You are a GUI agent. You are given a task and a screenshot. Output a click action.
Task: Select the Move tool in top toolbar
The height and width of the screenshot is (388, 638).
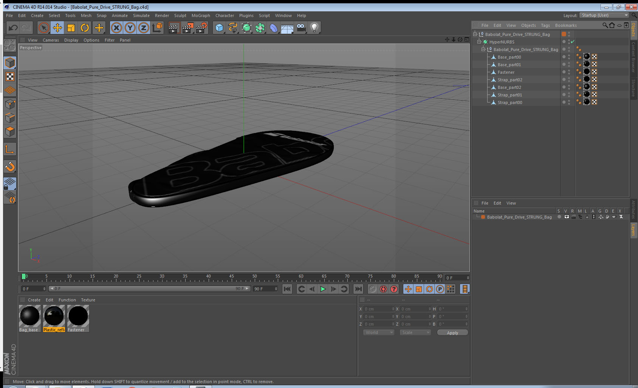click(x=57, y=28)
